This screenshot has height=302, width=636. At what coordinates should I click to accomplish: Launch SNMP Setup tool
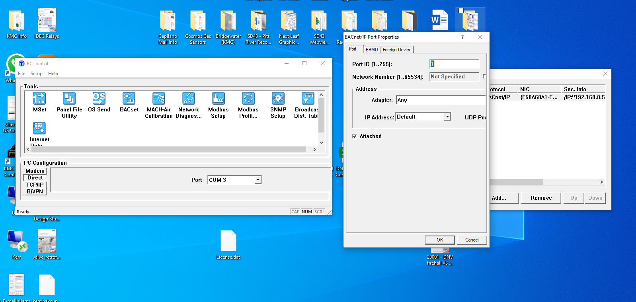[x=278, y=105]
